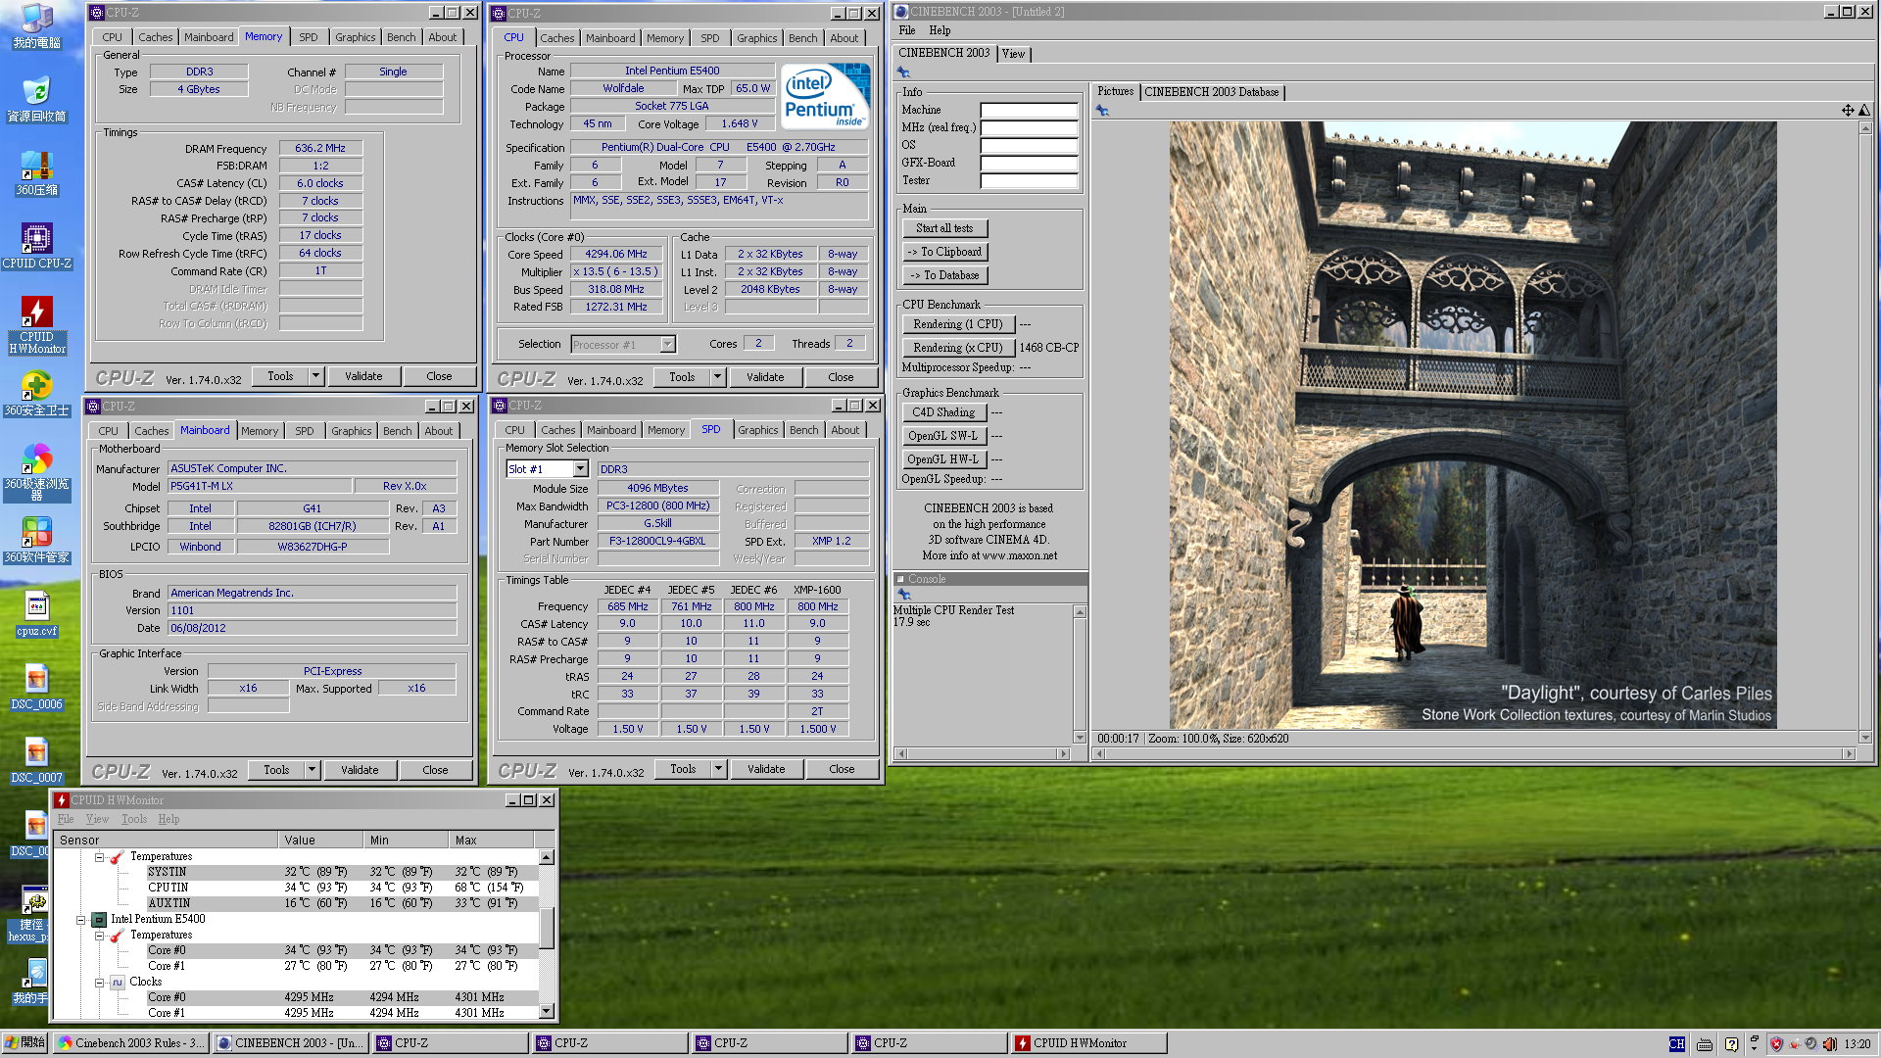Click the move-view cross icon above the picture

click(1848, 110)
